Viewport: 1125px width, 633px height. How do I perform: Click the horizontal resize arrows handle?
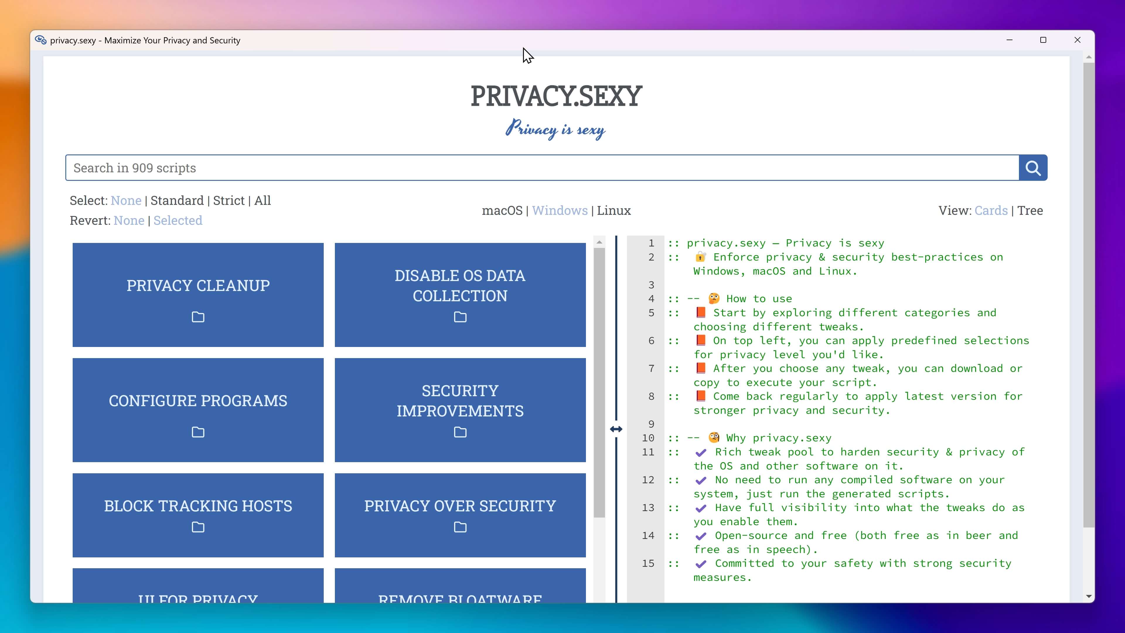[x=616, y=429]
